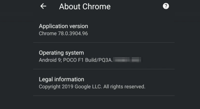This screenshot has height=109, width=200.
Task: Tap the divider below Operating system
Action: pos(104,69)
